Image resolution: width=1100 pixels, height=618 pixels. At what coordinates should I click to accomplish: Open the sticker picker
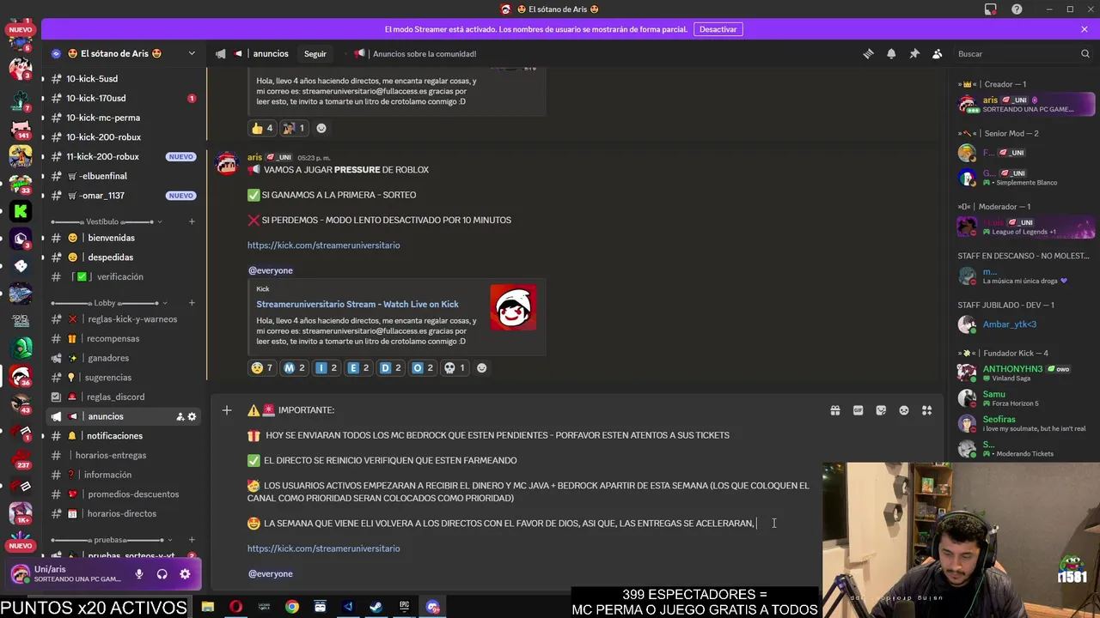[881, 410]
